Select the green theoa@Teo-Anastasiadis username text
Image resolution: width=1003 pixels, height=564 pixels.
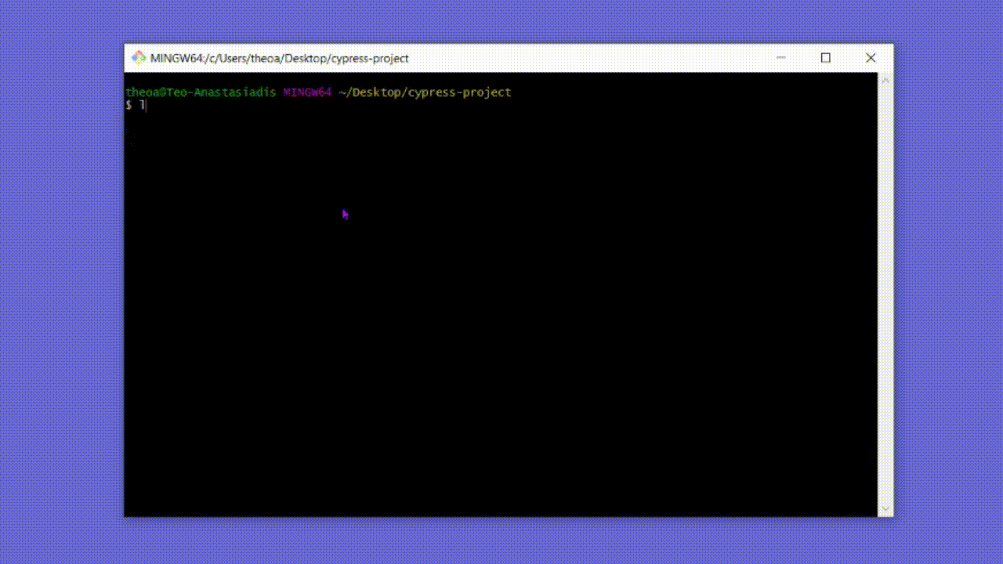point(200,92)
